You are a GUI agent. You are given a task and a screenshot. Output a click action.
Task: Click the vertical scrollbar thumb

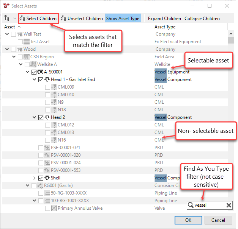coord(230,40)
